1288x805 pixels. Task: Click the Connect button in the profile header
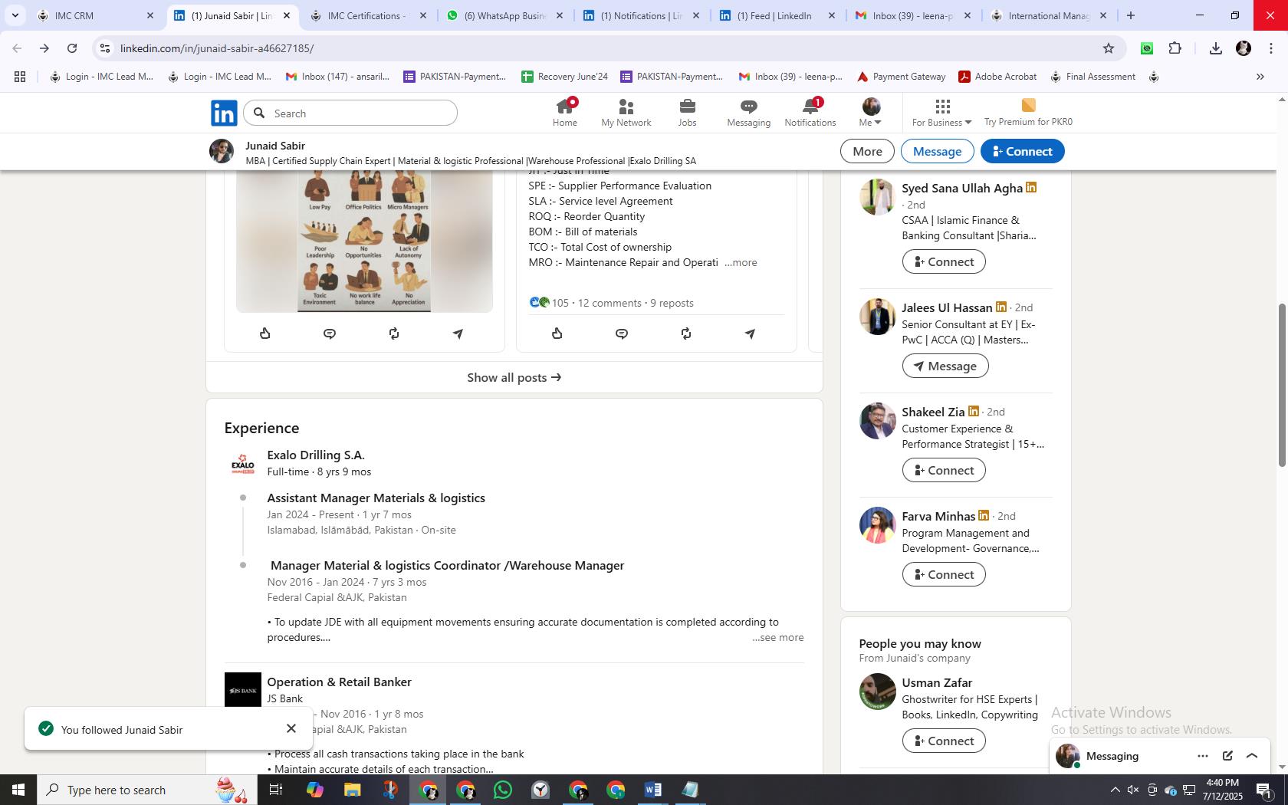(1022, 151)
